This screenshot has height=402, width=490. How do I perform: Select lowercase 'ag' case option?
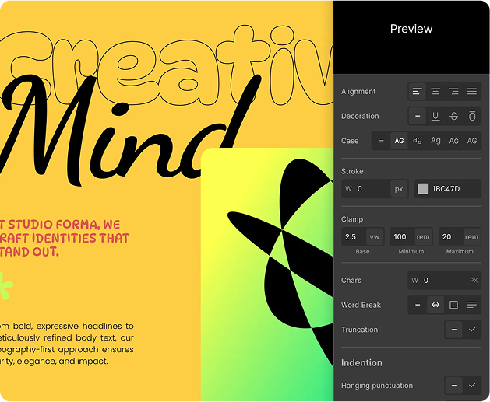418,141
